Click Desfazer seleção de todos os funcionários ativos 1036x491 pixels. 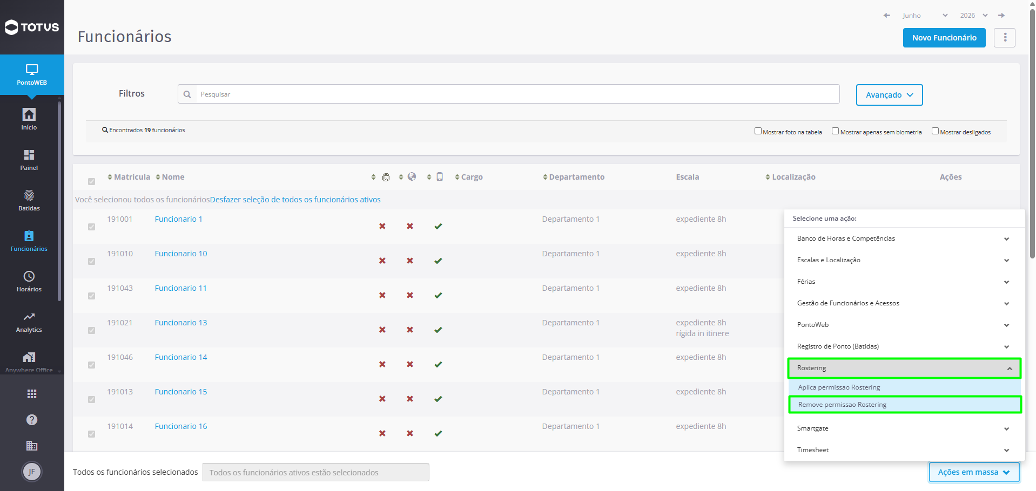click(295, 200)
